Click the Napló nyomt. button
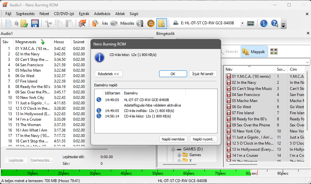 [x=203, y=139]
